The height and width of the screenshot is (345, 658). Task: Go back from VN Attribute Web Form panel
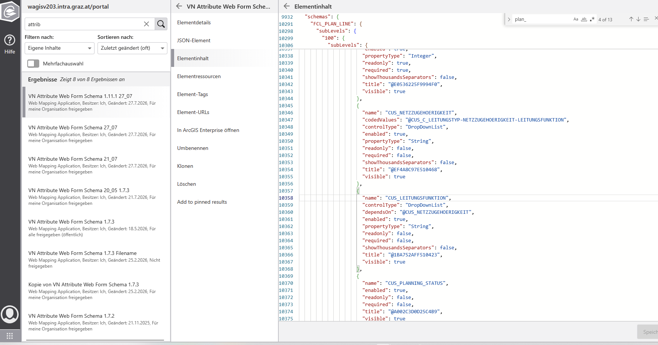(179, 6)
